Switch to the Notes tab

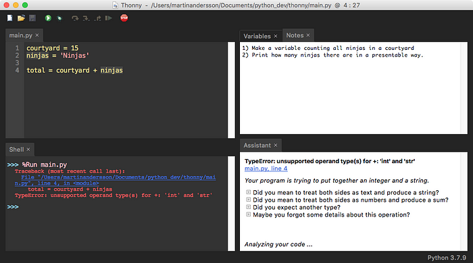tap(295, 36)
